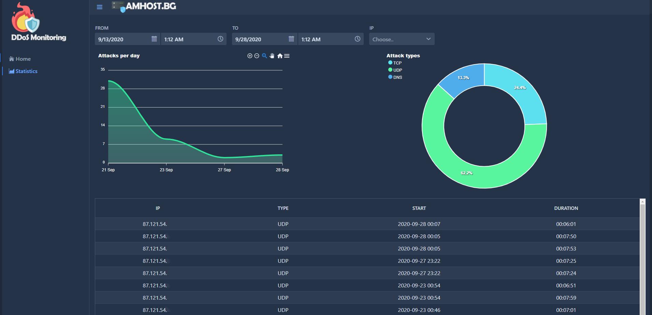Click the 23 Sep axis label
Screen dimensions: 652x315
166,170
